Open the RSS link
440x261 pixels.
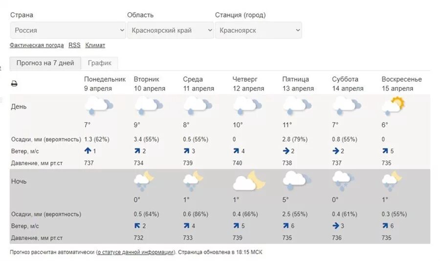(74, 45)
